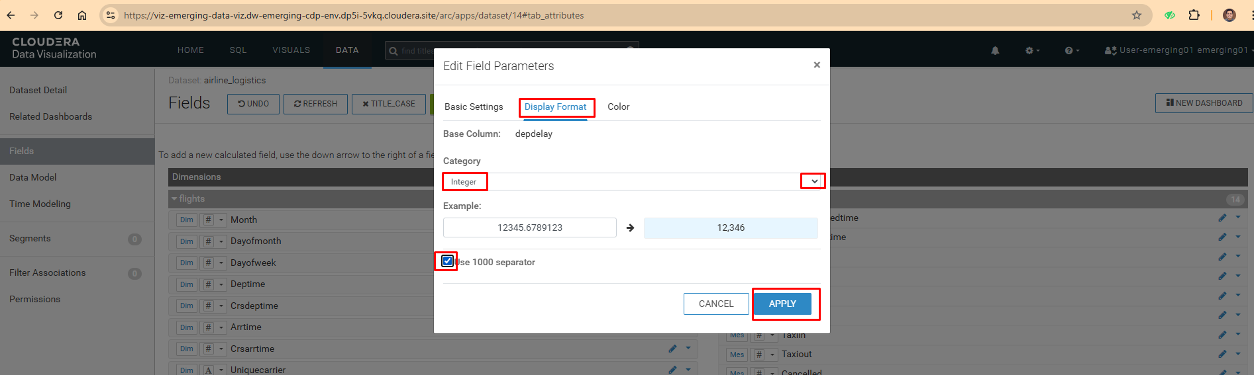The width and height of the screenshot is (1254, 375).
Task: Edit the Crsarrtime field with pencil icon
Action: click(x=672, y=349)
